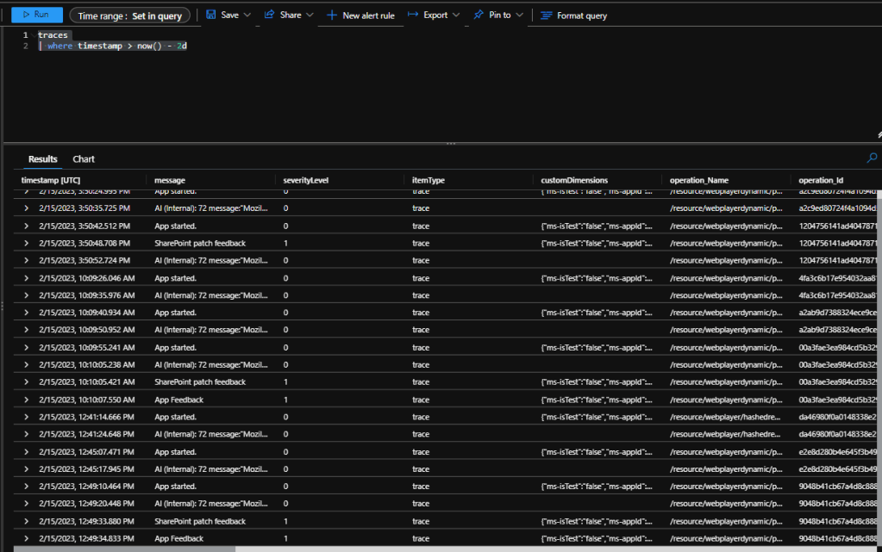
Task: Click the Save disk icon
Action: [210, 16]
